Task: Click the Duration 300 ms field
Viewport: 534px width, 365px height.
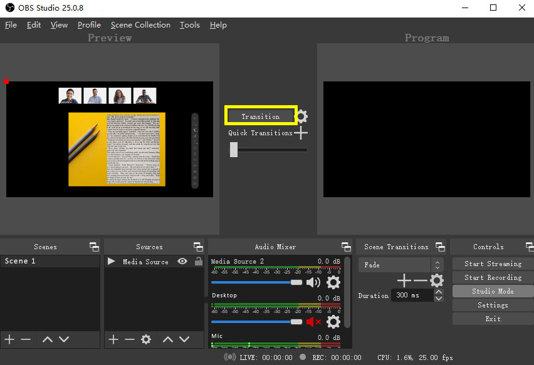Action: tap(412, 296)
